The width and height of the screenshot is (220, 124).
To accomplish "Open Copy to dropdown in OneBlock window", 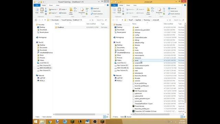I will (53, 13).
